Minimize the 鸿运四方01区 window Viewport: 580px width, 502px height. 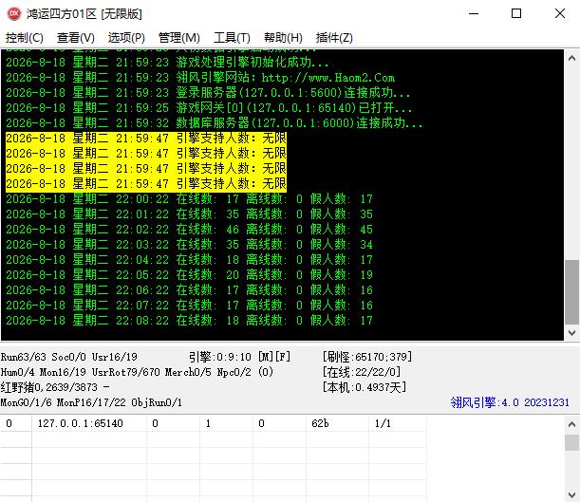[x=474, y=13]
